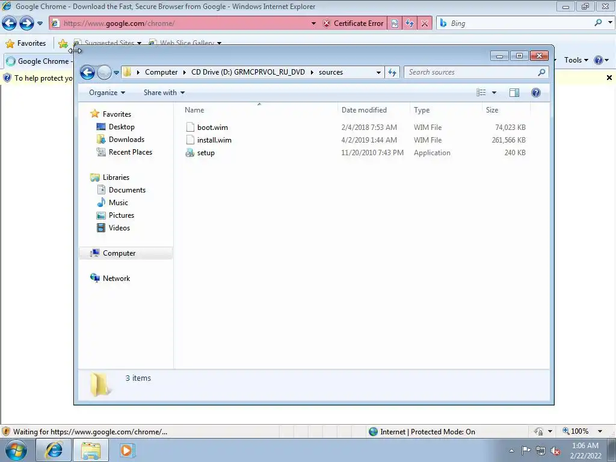Open the Videos library
Screen dimensions: 616x462
pyautogui.click(x=119, y=228)
